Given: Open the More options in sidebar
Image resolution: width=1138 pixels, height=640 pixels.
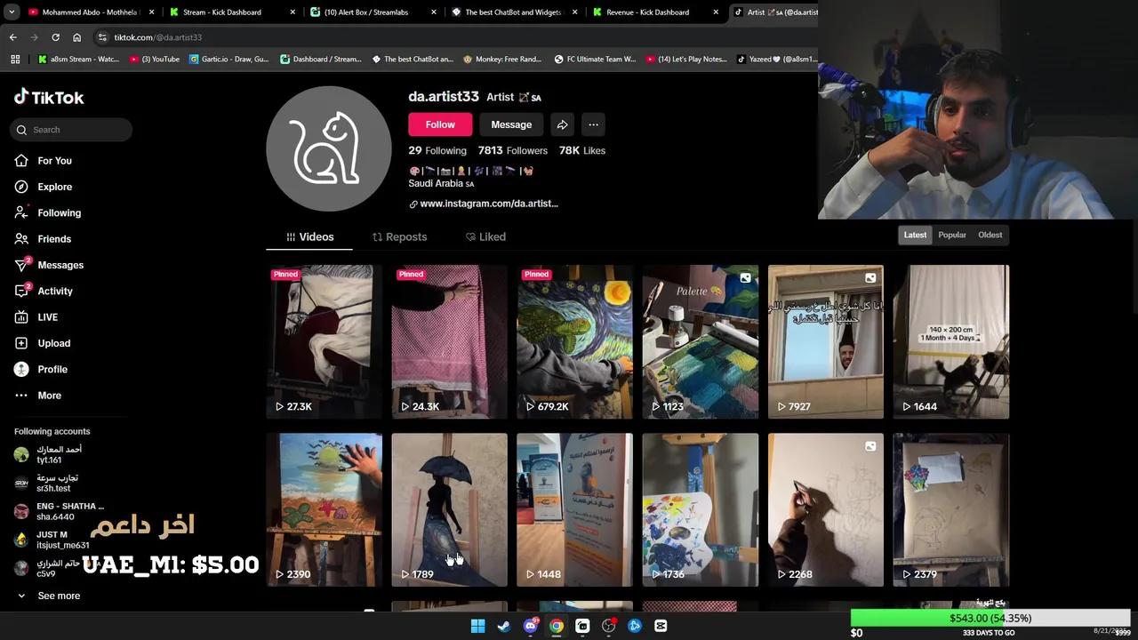Looking at the screenshot, I should [49, 396].
